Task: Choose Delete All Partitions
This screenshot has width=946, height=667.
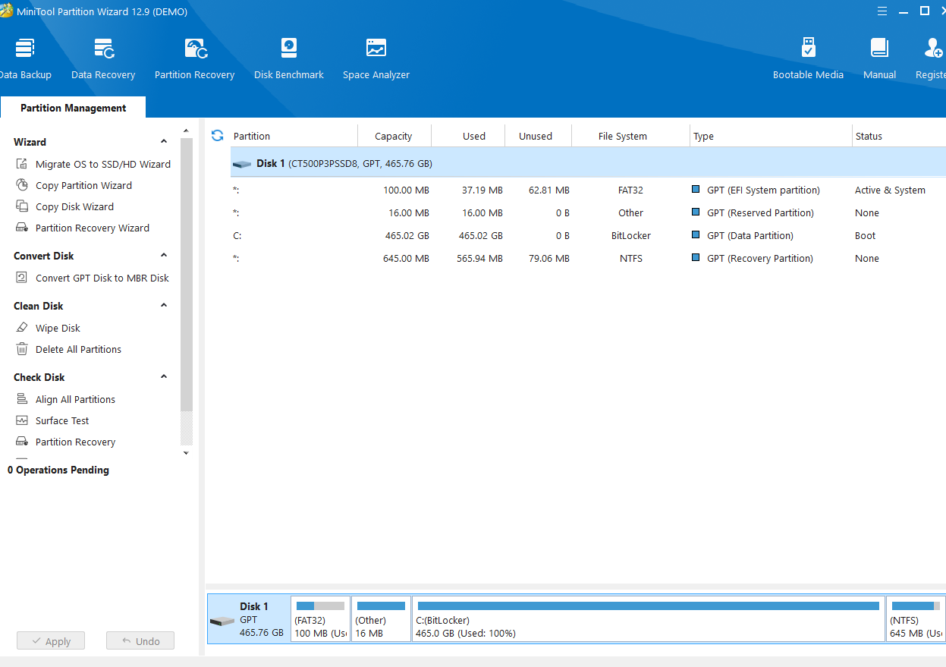Action: 78,349
